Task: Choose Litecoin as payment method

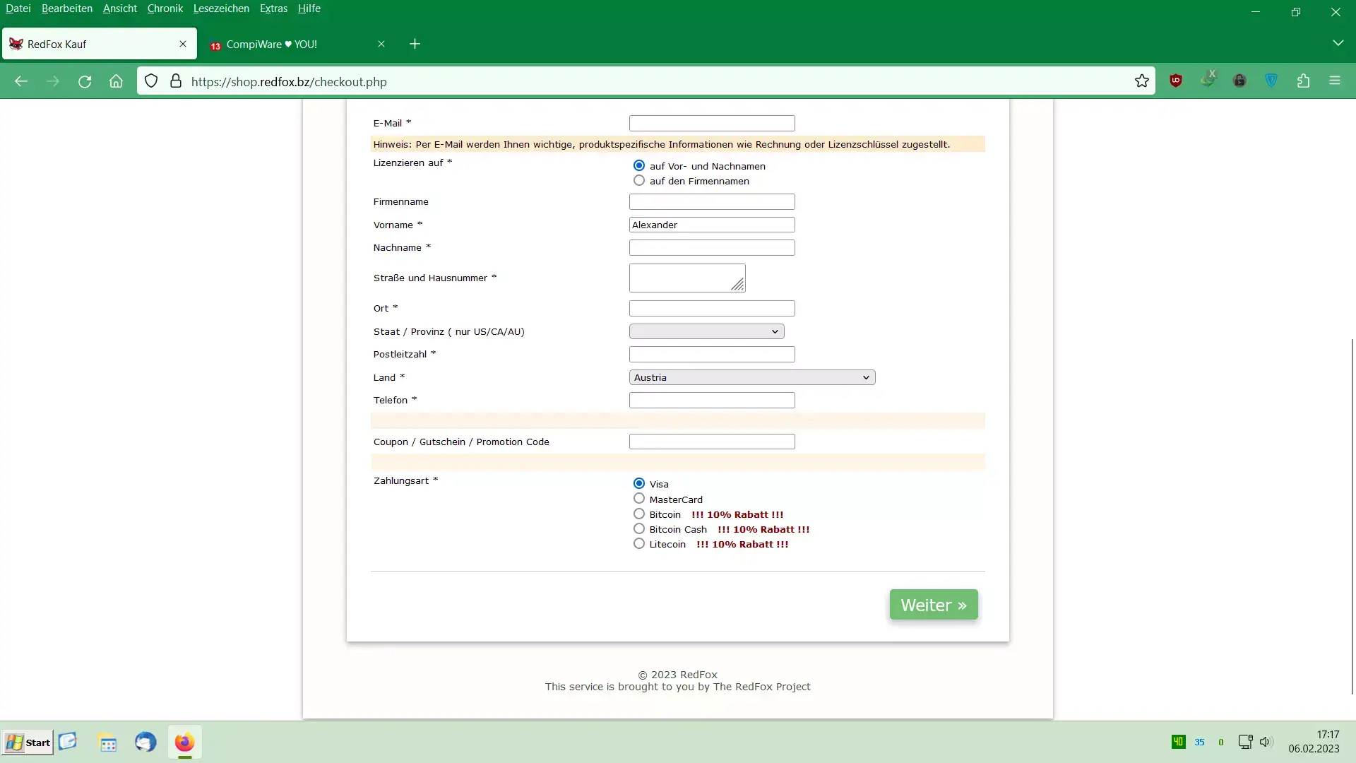Action: click(639, 543)
